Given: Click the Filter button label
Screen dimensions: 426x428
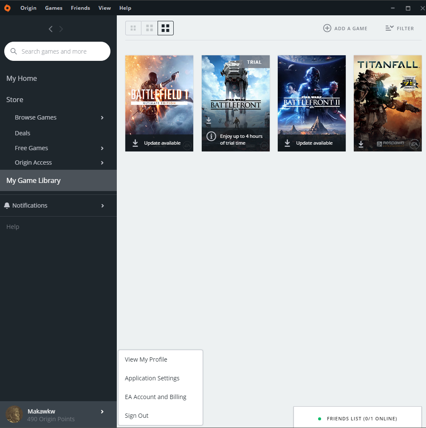Looking at the screenshot, I should (x=405, y=29).
